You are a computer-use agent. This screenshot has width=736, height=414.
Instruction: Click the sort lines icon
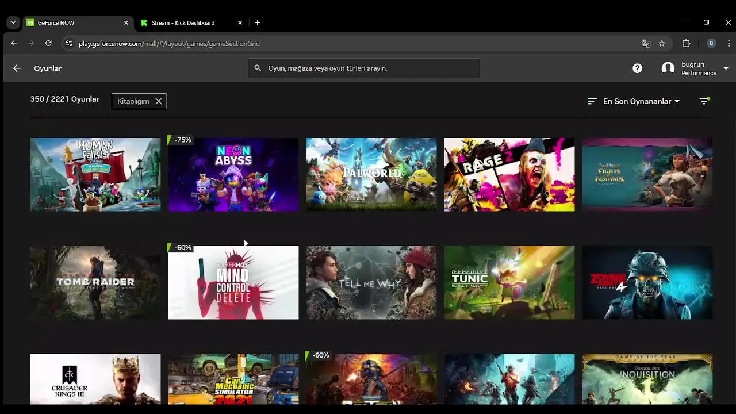coord(592,101)
